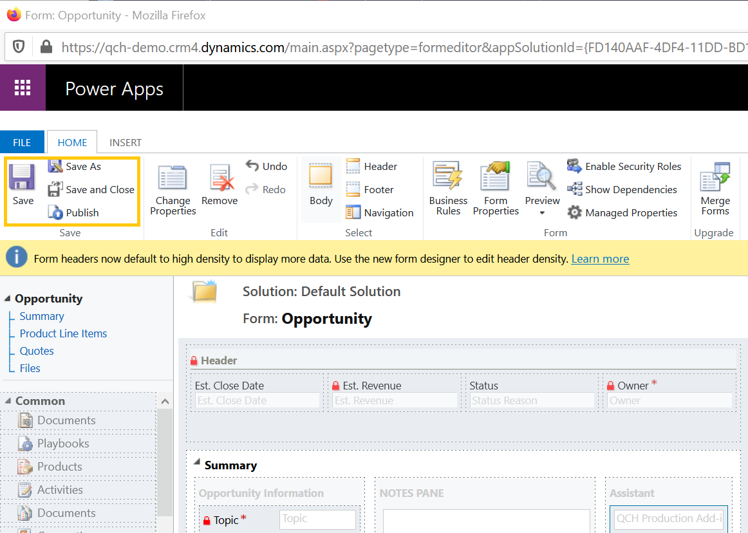The height and width of the screenshot is (533, 748).
Task: Go to Product Line Items section link
Action: [x=63, y=333]
